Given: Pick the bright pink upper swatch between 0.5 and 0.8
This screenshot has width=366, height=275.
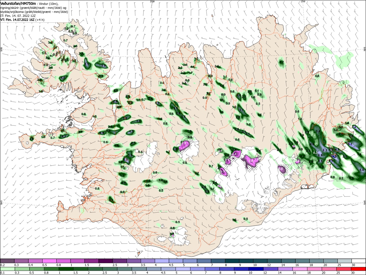Looking at the screenshot, I should pyautogui.click(x=49, y=261).
